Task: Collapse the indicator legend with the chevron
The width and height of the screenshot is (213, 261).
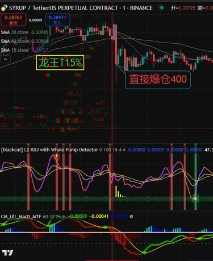Action: [5, 60]
